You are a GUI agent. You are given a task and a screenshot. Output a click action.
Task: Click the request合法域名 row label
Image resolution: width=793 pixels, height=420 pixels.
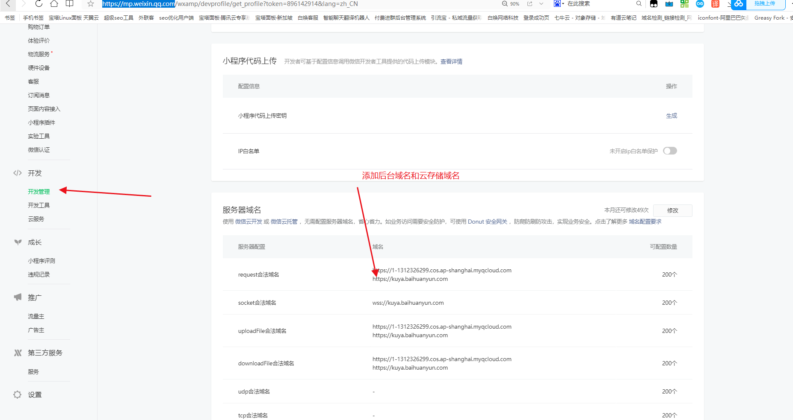coord(258,274)
